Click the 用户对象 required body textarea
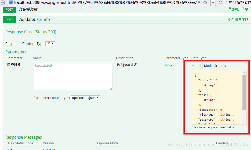 click(73, 76)
